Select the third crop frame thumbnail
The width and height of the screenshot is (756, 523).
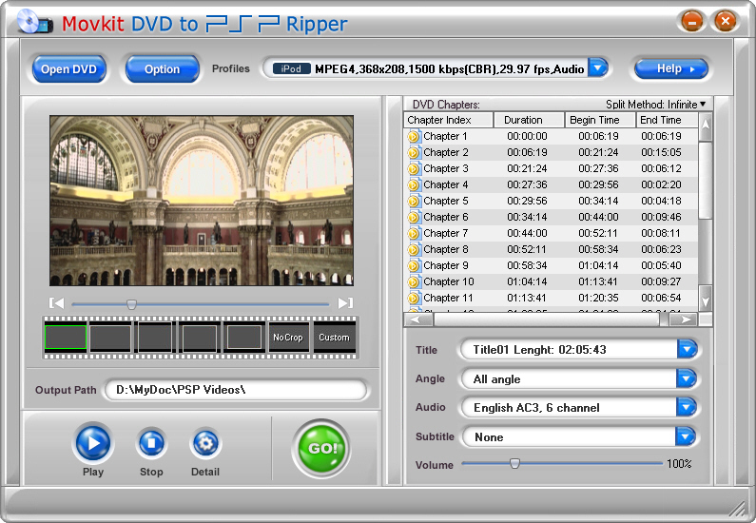[x=154, y=337]
